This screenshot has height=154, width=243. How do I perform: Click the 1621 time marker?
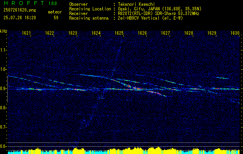pos(26,33)
